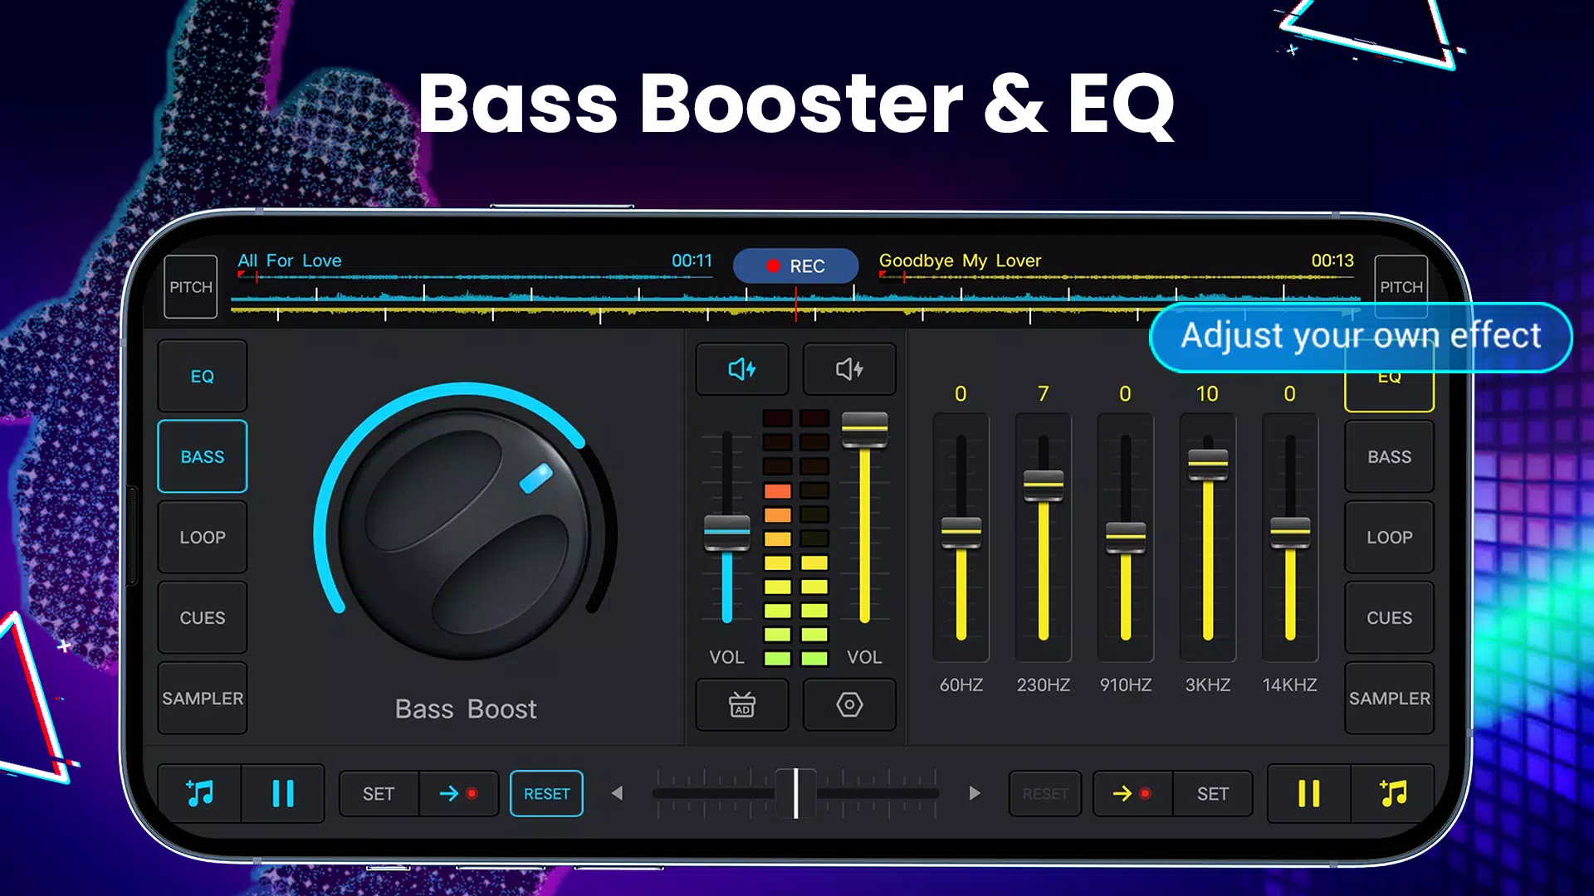Click the volume boost speaker icon

coord(741,368)
